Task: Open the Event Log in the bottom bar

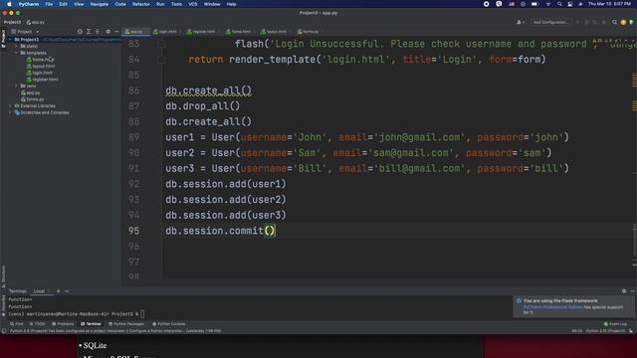Action: pos(615,324)
